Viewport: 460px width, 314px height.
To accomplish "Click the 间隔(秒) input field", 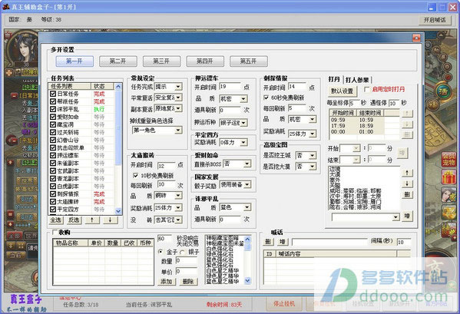I will (404, 242).
